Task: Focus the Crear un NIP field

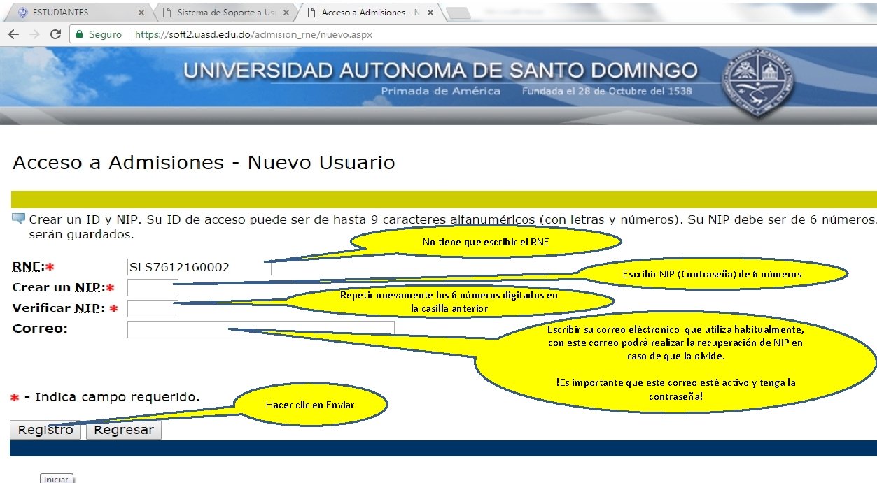Action: click(153, 287)
